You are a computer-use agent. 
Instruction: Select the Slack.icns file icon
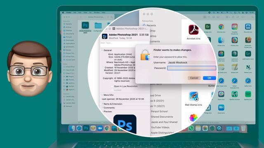point(221,94)
